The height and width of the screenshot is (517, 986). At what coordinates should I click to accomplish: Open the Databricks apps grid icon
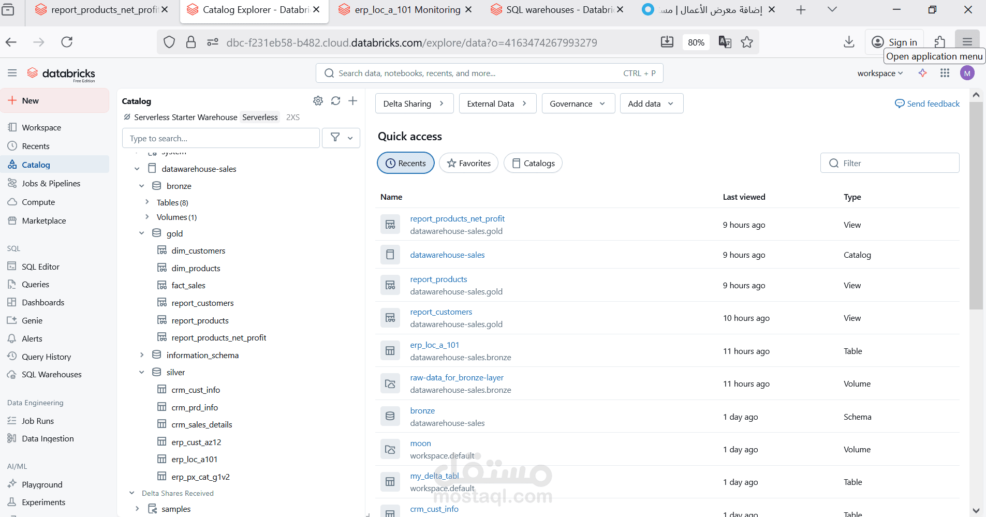tap(945, 73)
